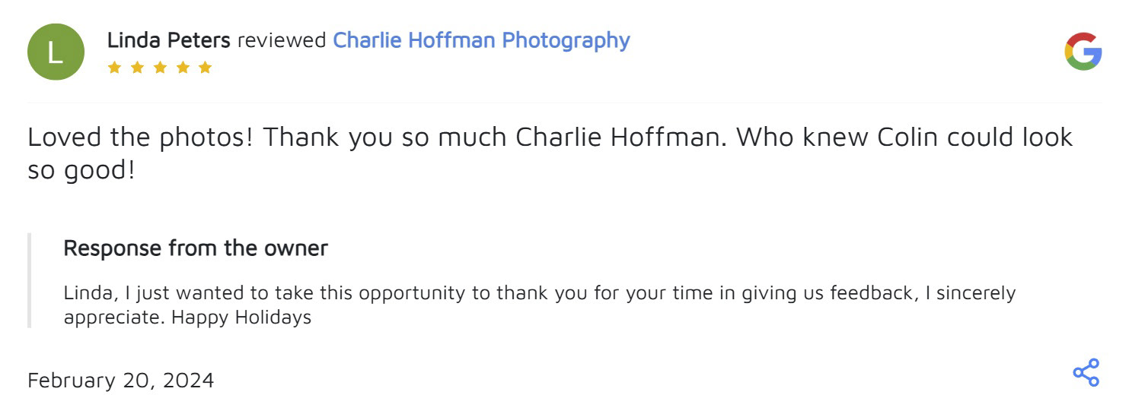Click the first star in the rating
Screen dimensions: 1129x417
tap(114, 68)
